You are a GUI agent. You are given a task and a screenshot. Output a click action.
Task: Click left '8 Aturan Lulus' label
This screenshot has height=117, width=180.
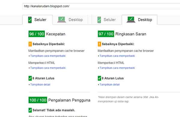(x=43, y=78)
